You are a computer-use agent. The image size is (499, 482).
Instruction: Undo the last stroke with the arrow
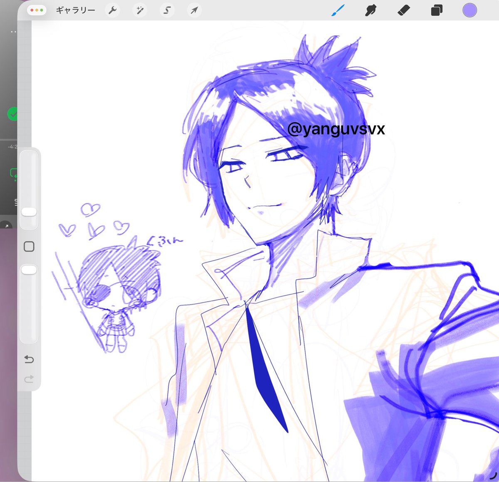point(29,359)
